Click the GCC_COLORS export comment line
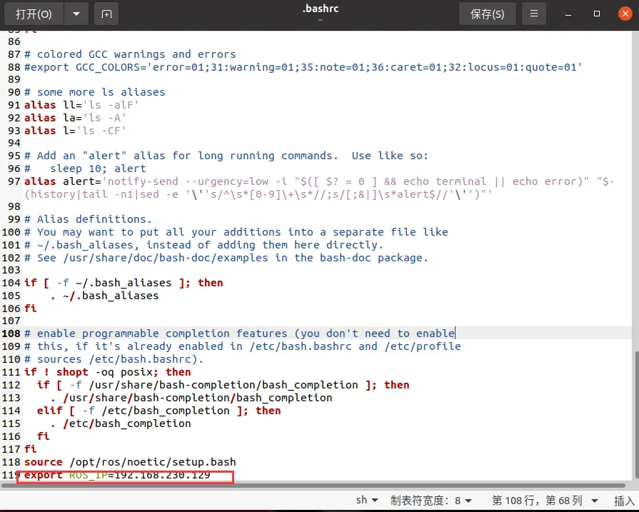Viewport: 639px width, 512px height. coord(303,67)
